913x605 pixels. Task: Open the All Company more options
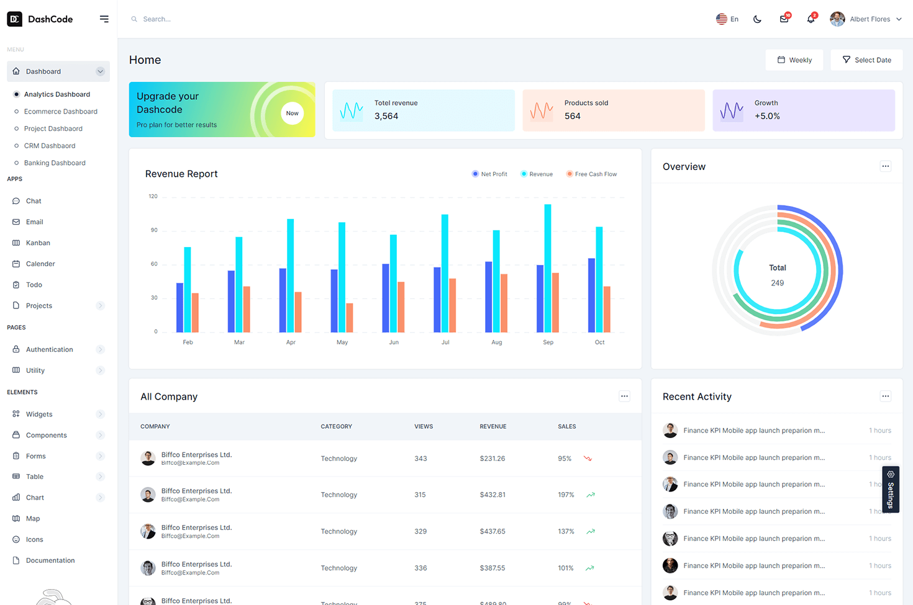click(x=624, y=396)
